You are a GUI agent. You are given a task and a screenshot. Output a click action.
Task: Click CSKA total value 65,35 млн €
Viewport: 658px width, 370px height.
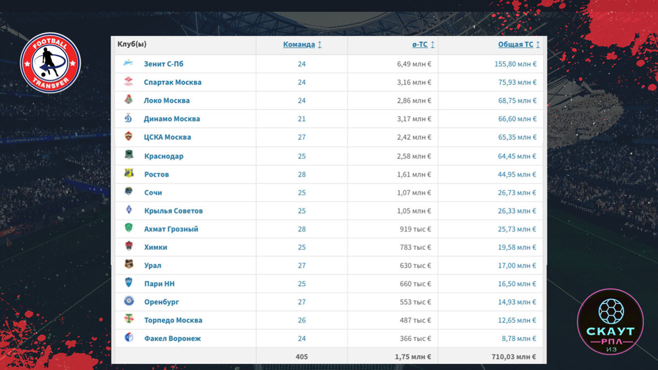coord(518,137)
